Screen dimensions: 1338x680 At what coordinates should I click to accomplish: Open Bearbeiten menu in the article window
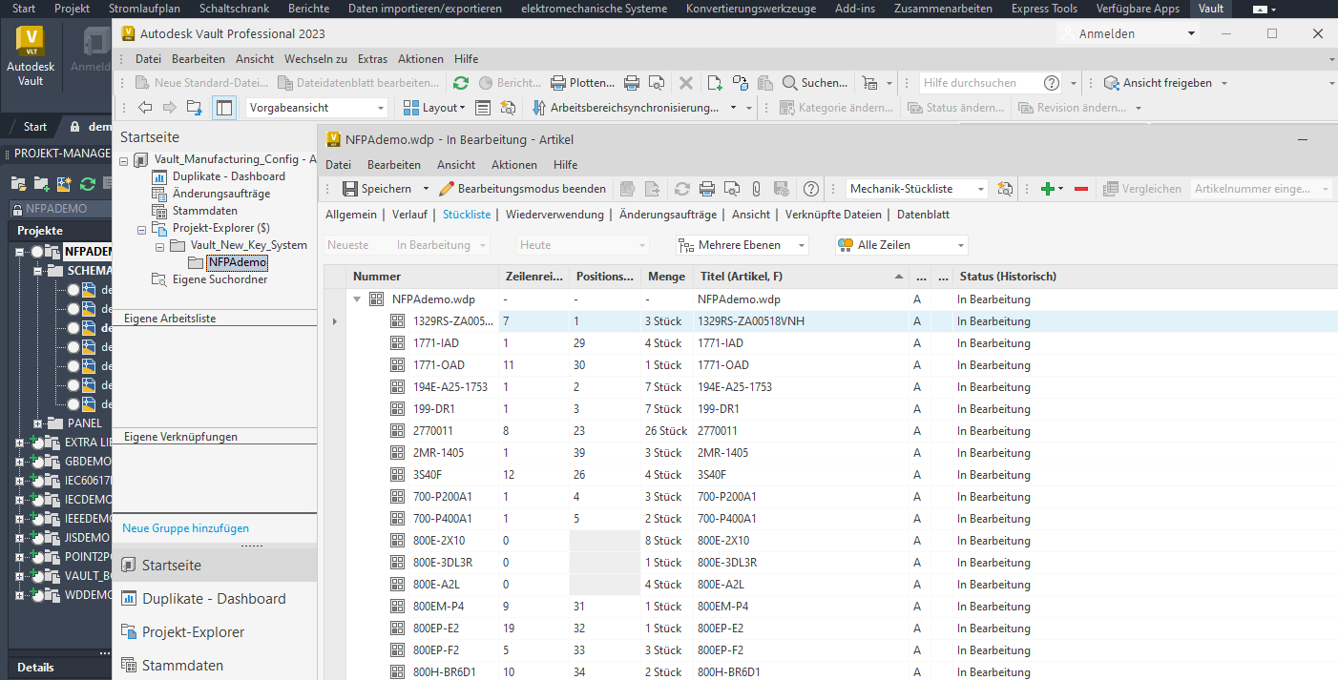click(394, 165)
